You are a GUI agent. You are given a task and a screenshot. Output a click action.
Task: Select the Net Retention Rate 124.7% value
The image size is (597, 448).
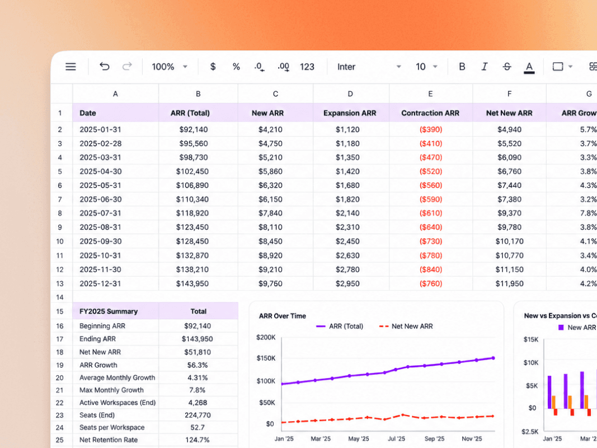(x=198, y=440)
